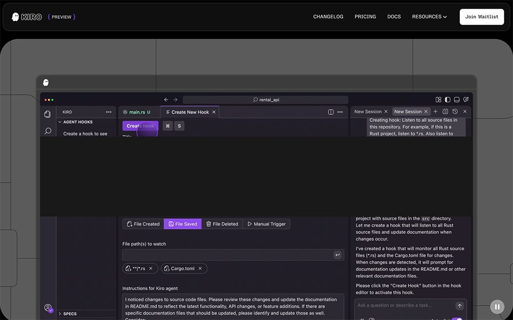Click the customize layout icon in title bar
Screen dimensions: 513x320
point(439,100)
